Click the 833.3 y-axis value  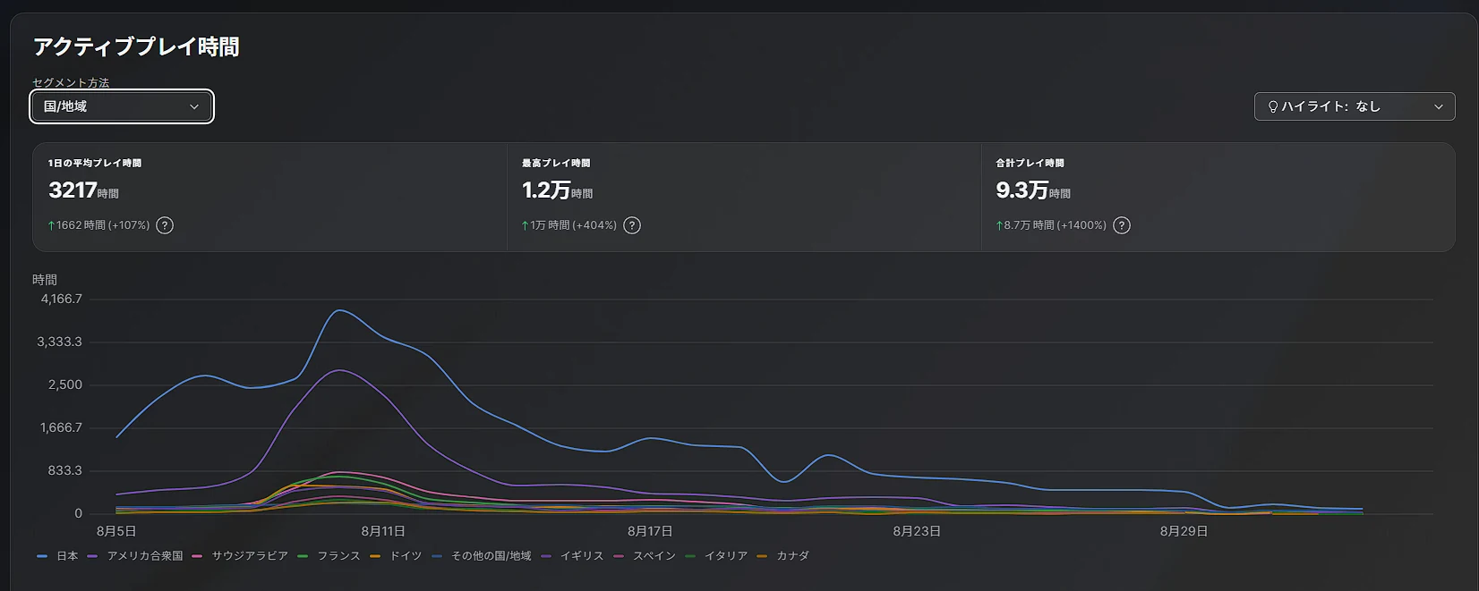coord(65,470)
